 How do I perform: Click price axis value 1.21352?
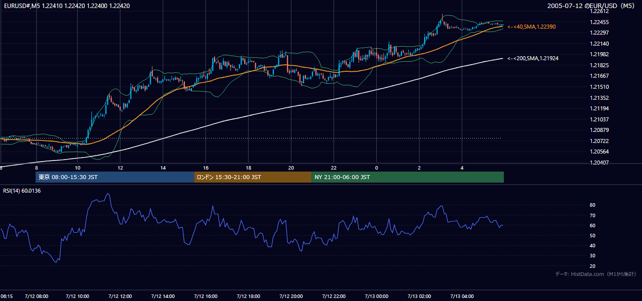tap(599, 98)
